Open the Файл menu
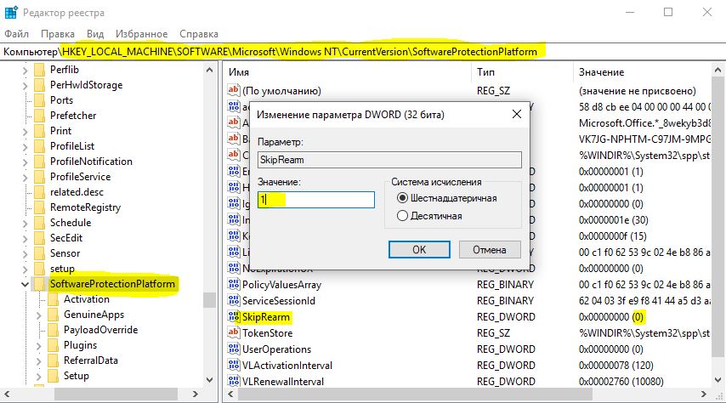Screen dimensions: 726x403 [x=16, y=34]
